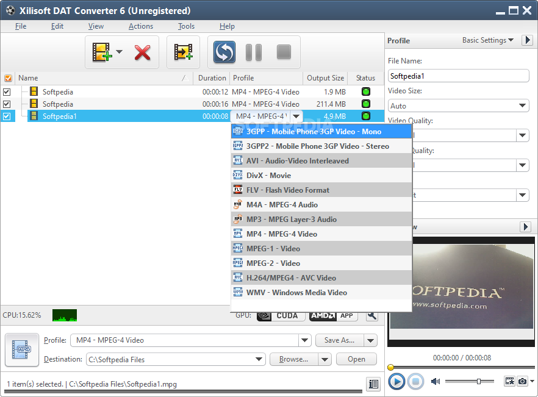Screen dimensions: 538x397
Task: Open the Edit menu
Action: coord(57,26)
